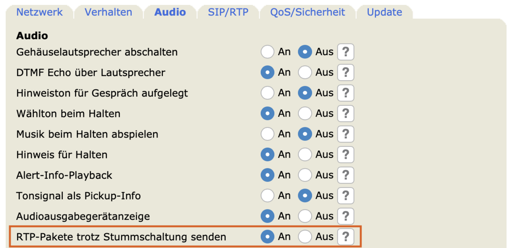The image size is (513, 248).
Task: Open the SIP/RTP tab
Action: [228, 12]
